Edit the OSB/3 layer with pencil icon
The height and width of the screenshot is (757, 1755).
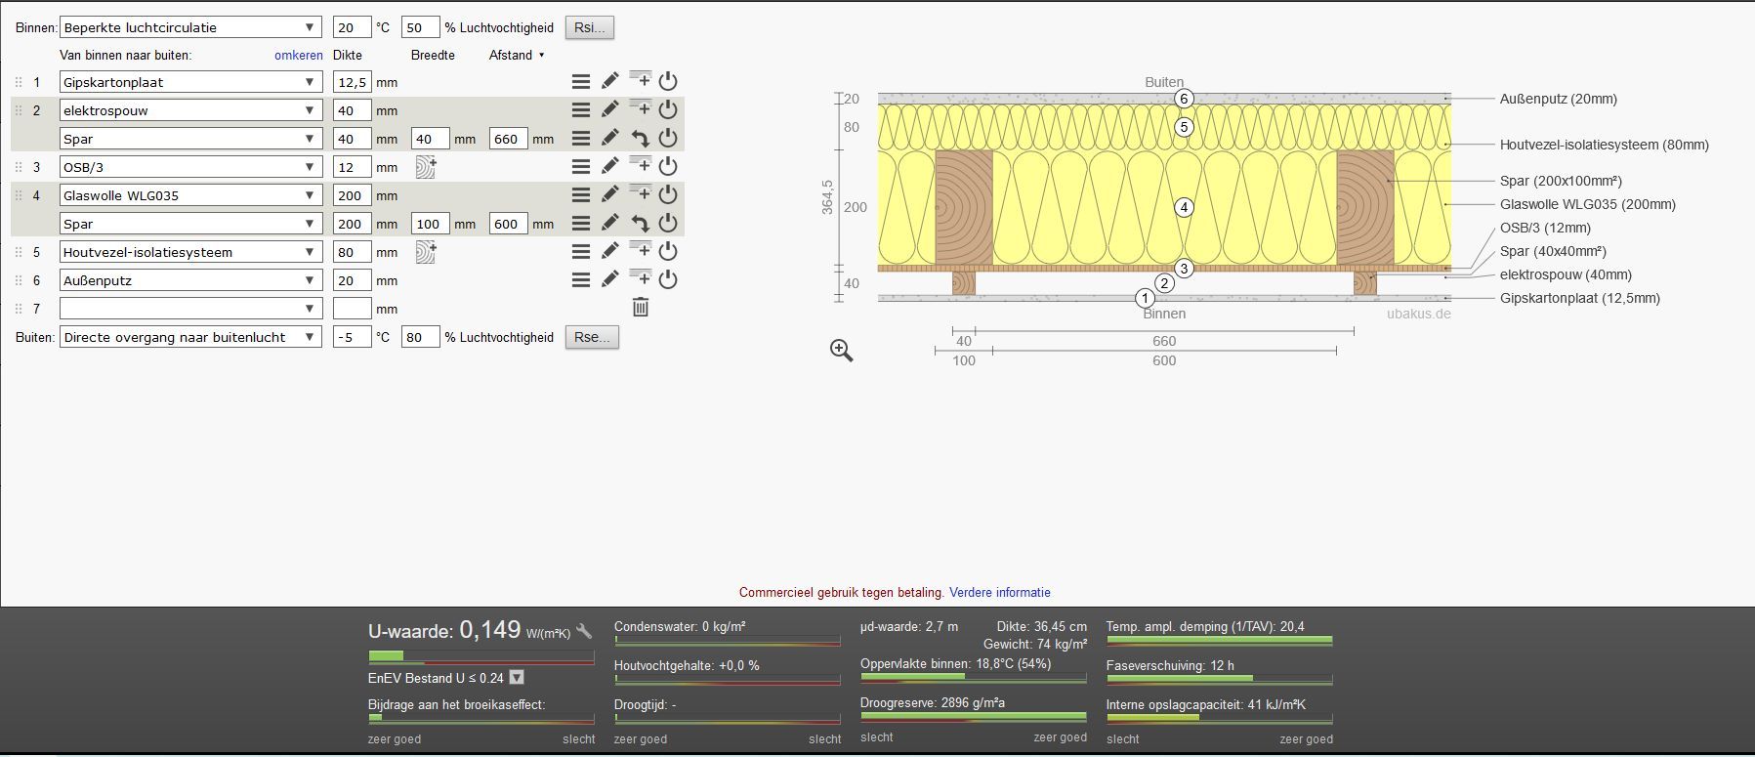coord(610,167)
